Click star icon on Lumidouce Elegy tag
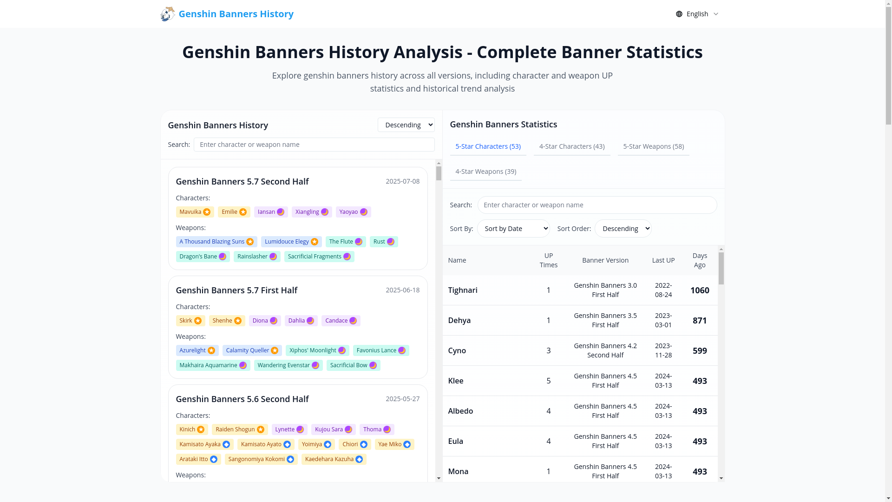The width and height of the screenshot is (892, 502). click(315, 242)
